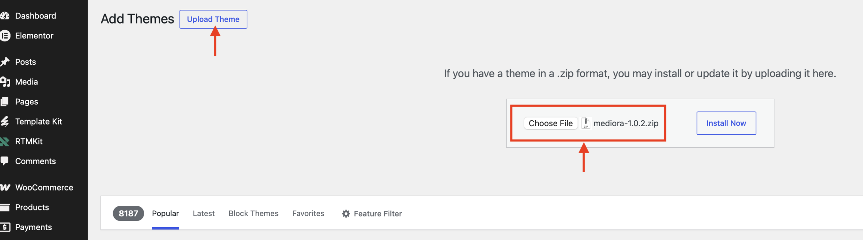863x240 pixels.
Task: Click the Elementor logo icon
Action: click(5, 36)
